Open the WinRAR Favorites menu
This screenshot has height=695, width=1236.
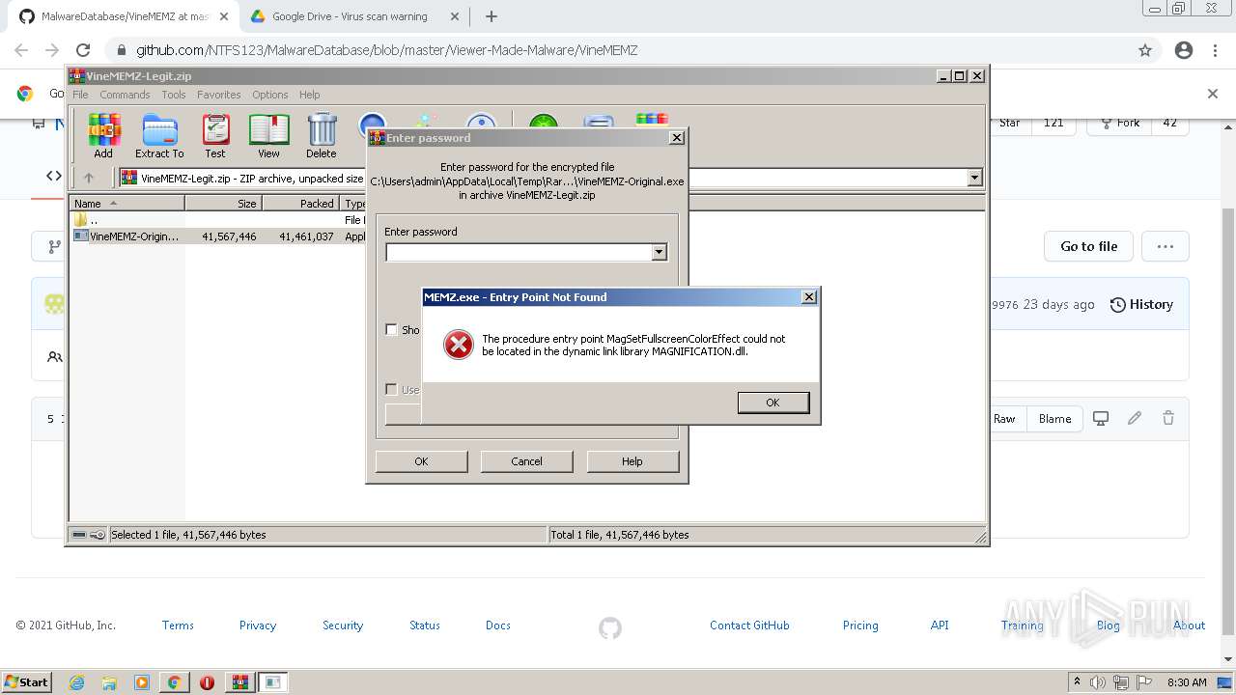pos(219,95)
